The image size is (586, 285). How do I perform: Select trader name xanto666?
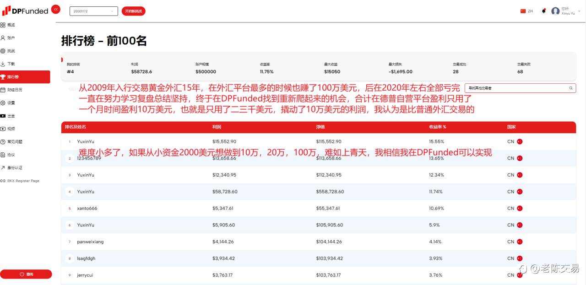tap(87, 208)
